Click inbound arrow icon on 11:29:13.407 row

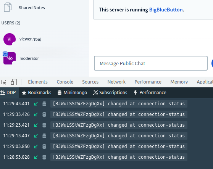click(36, 136)
